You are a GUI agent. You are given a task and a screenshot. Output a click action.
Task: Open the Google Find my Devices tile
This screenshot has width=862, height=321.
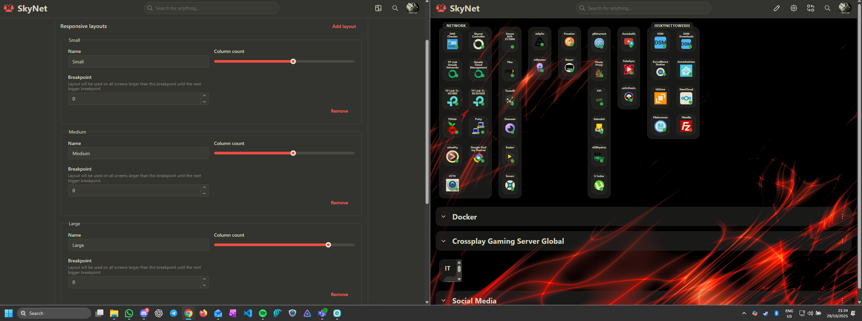point(478,155)
